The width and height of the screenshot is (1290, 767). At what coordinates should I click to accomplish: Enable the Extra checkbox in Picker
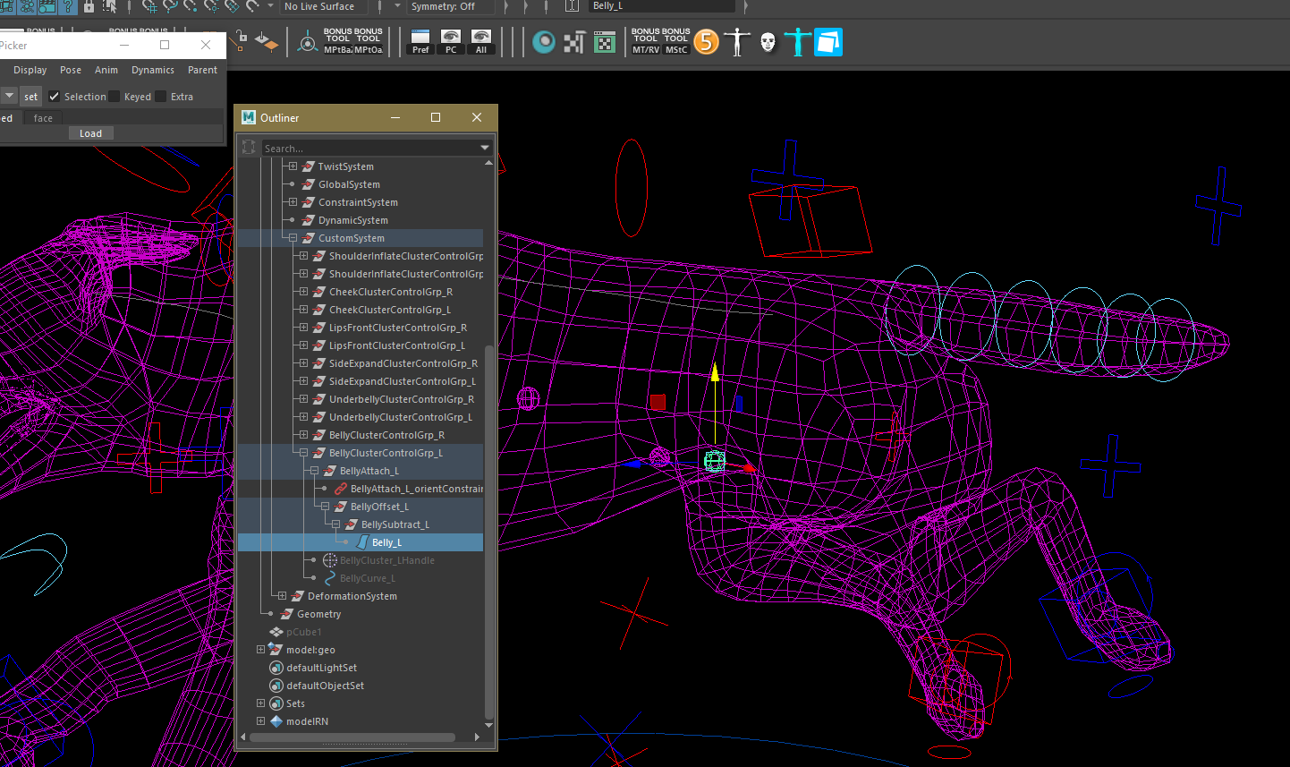161,96
